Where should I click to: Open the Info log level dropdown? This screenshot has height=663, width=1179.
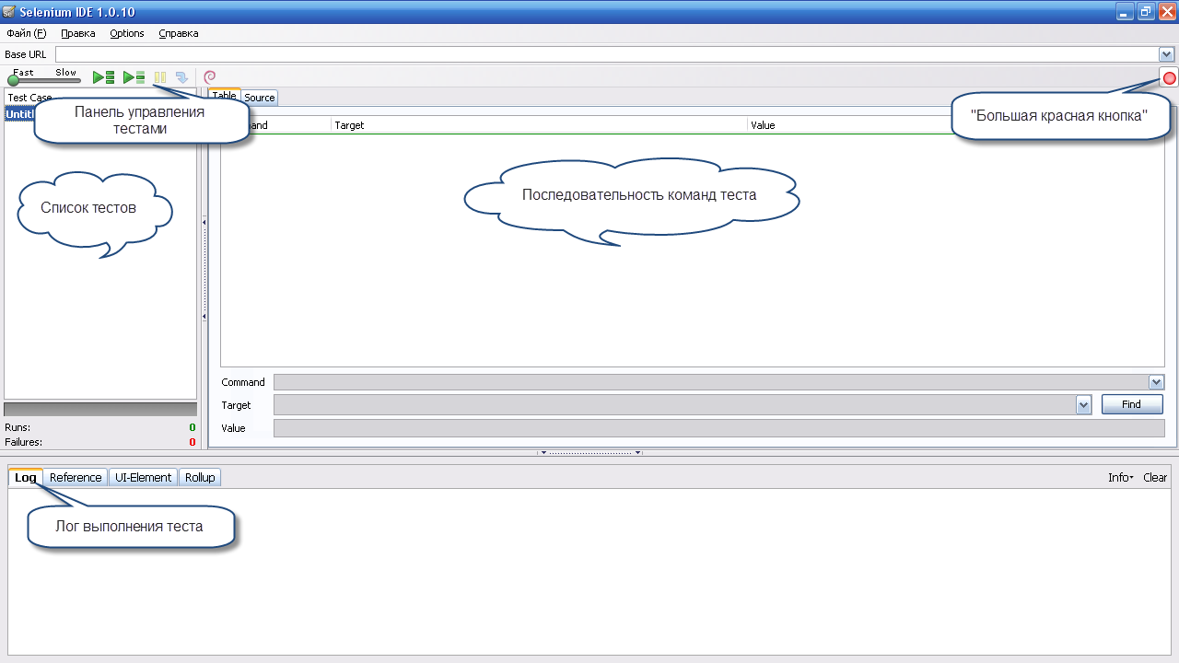coord(1121,477)
